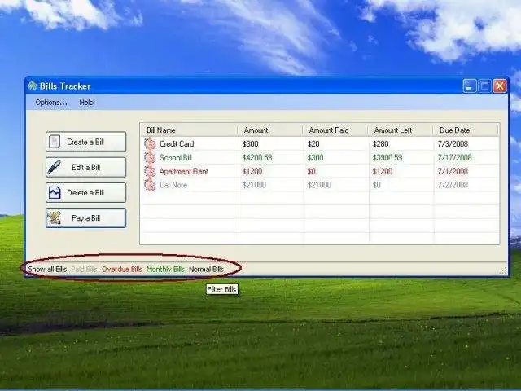The image size is (521, 391).
Task: Select the Apartment Rent bill name
Action: pos(184,171)
